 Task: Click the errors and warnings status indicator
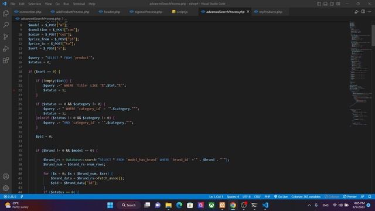coord(10,197)
